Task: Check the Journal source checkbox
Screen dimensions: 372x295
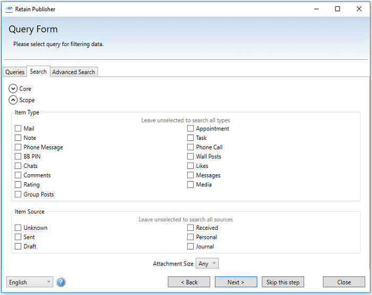Action: click(x=191, y=246)
